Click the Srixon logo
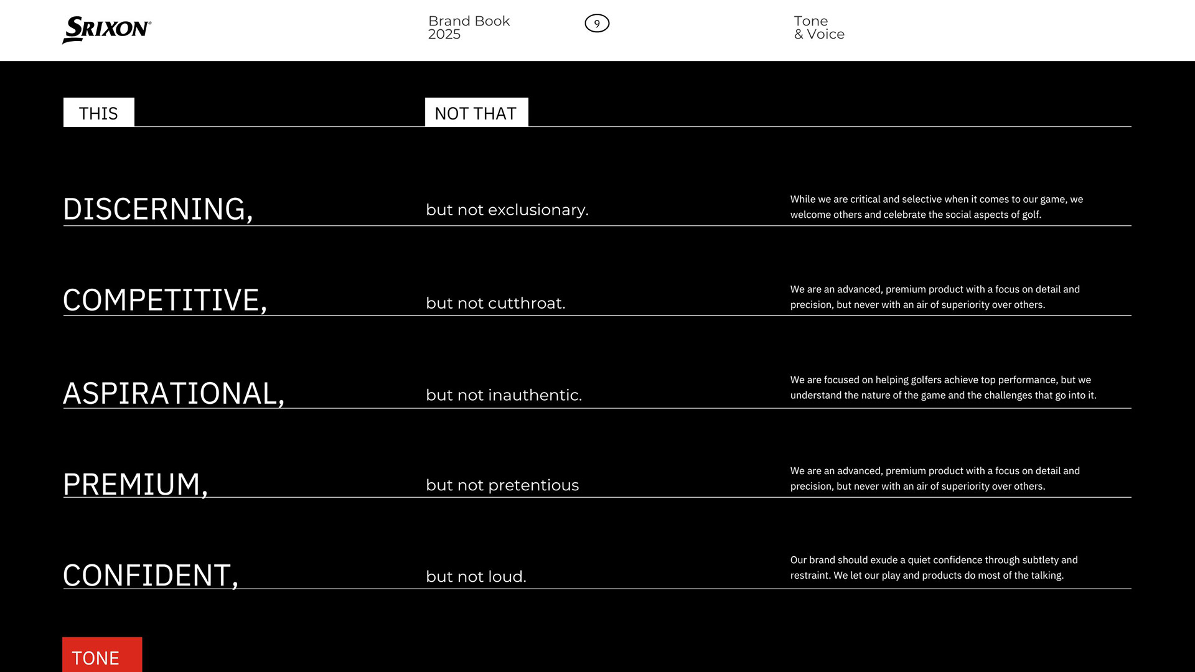This screenshot has width=1195, height=672. pyautogui.click(x=106, y=29)
